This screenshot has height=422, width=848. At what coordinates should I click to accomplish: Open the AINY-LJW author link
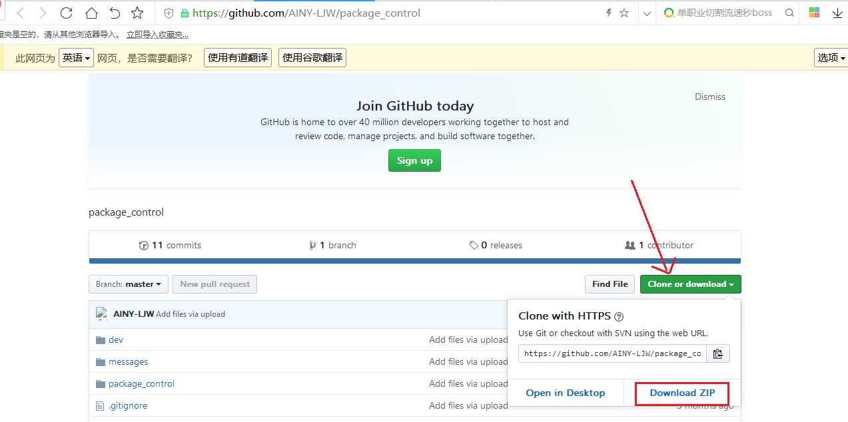[133, 314]
